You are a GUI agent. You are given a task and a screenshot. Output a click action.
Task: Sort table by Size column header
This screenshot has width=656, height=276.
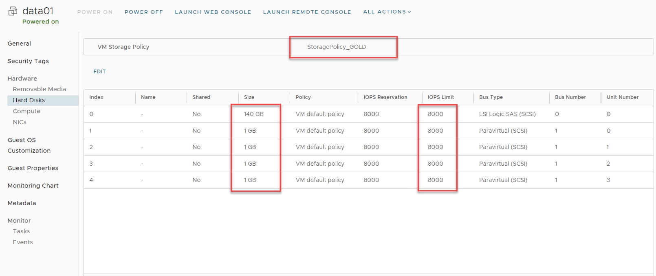click(x=249, y=97)
